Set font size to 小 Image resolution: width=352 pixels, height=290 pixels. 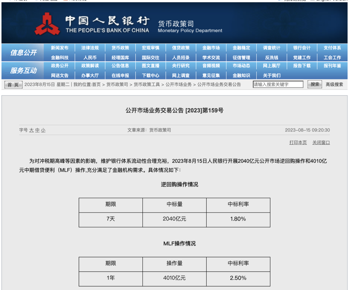click(43, 130)
